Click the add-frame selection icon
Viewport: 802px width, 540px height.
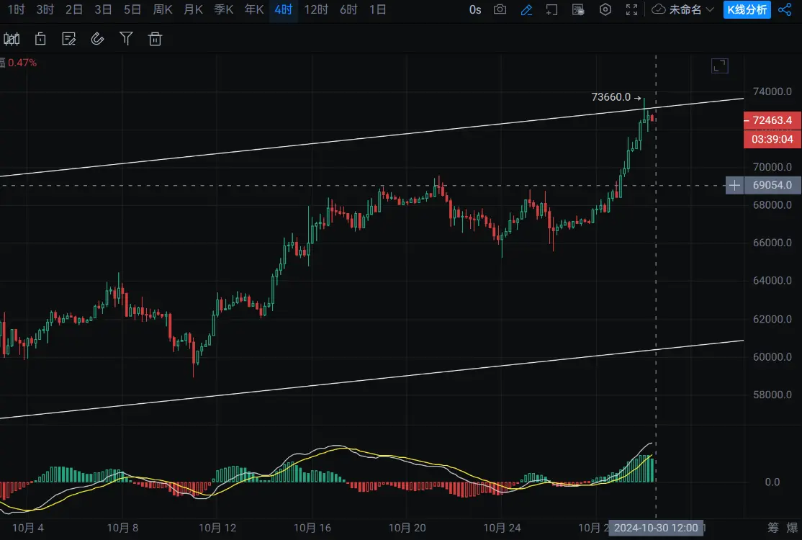click(552, 9)
